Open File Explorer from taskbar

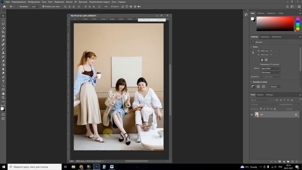tap(74, 167)
